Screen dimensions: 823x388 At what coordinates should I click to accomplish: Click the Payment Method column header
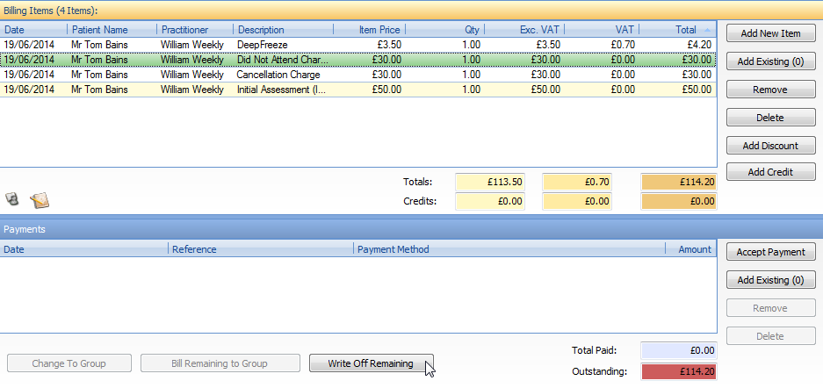(x=509, y=249)
